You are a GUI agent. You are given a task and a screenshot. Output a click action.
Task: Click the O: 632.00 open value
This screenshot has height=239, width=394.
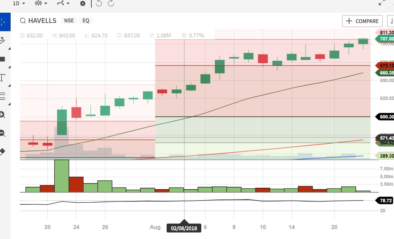pos(31,36)
